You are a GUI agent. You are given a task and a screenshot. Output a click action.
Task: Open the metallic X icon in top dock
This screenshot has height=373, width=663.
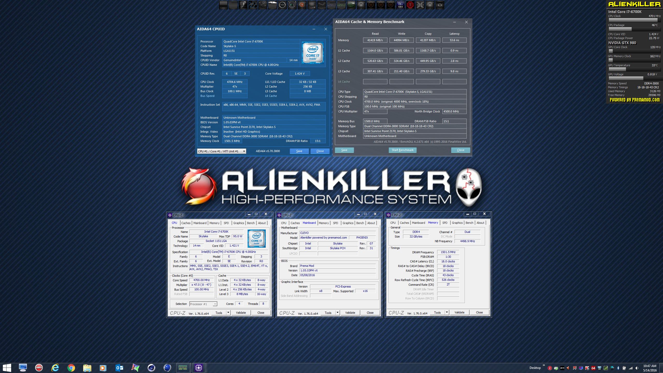pos(420,5)
